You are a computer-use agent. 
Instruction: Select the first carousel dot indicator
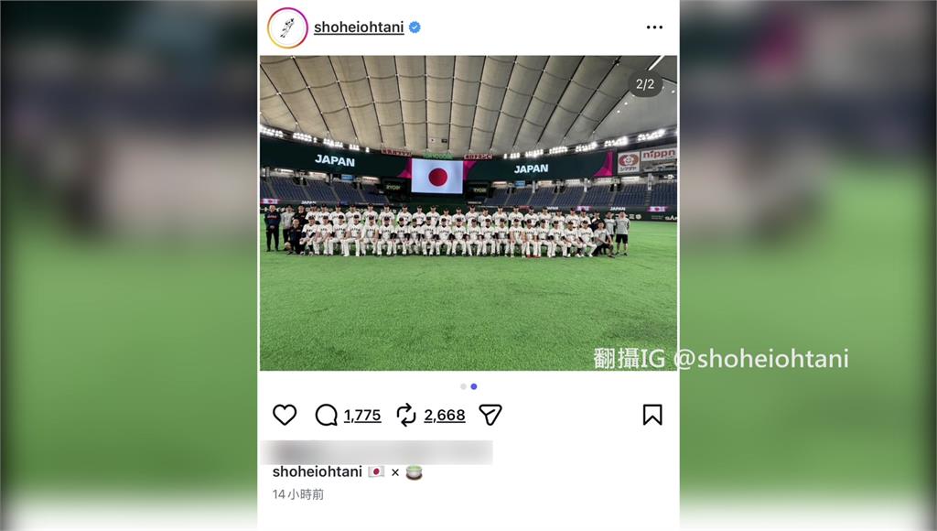click(x=463, y=387)
